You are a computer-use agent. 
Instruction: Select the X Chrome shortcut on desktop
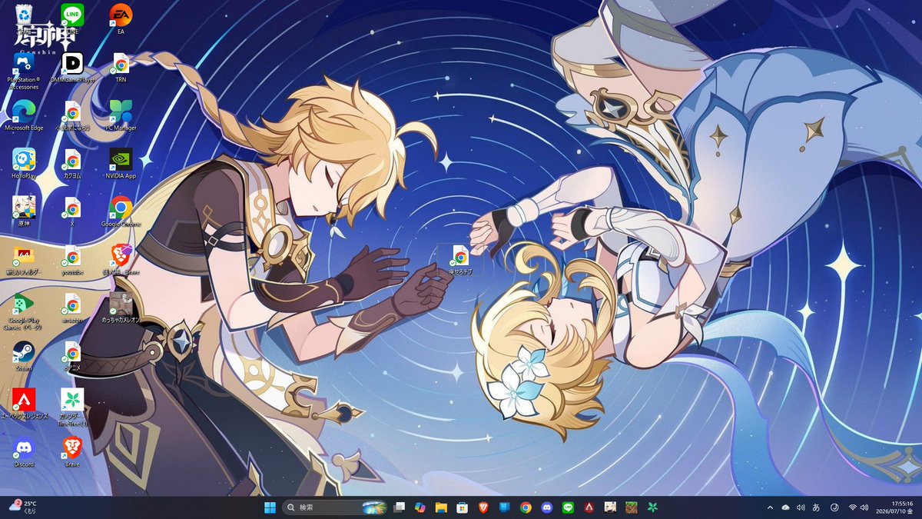(x=72, y=210)
